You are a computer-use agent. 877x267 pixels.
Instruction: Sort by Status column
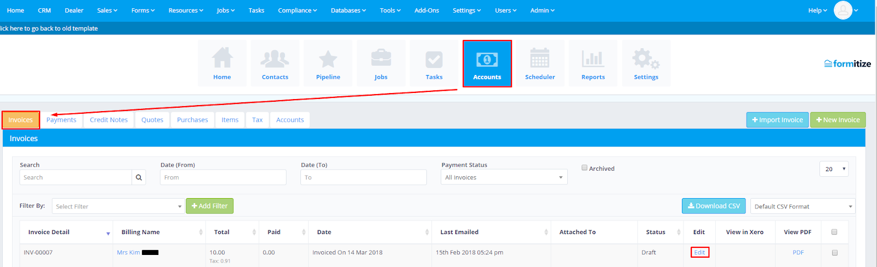click(x=660, y=232)
